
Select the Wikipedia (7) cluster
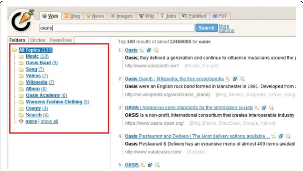(40, 82)
